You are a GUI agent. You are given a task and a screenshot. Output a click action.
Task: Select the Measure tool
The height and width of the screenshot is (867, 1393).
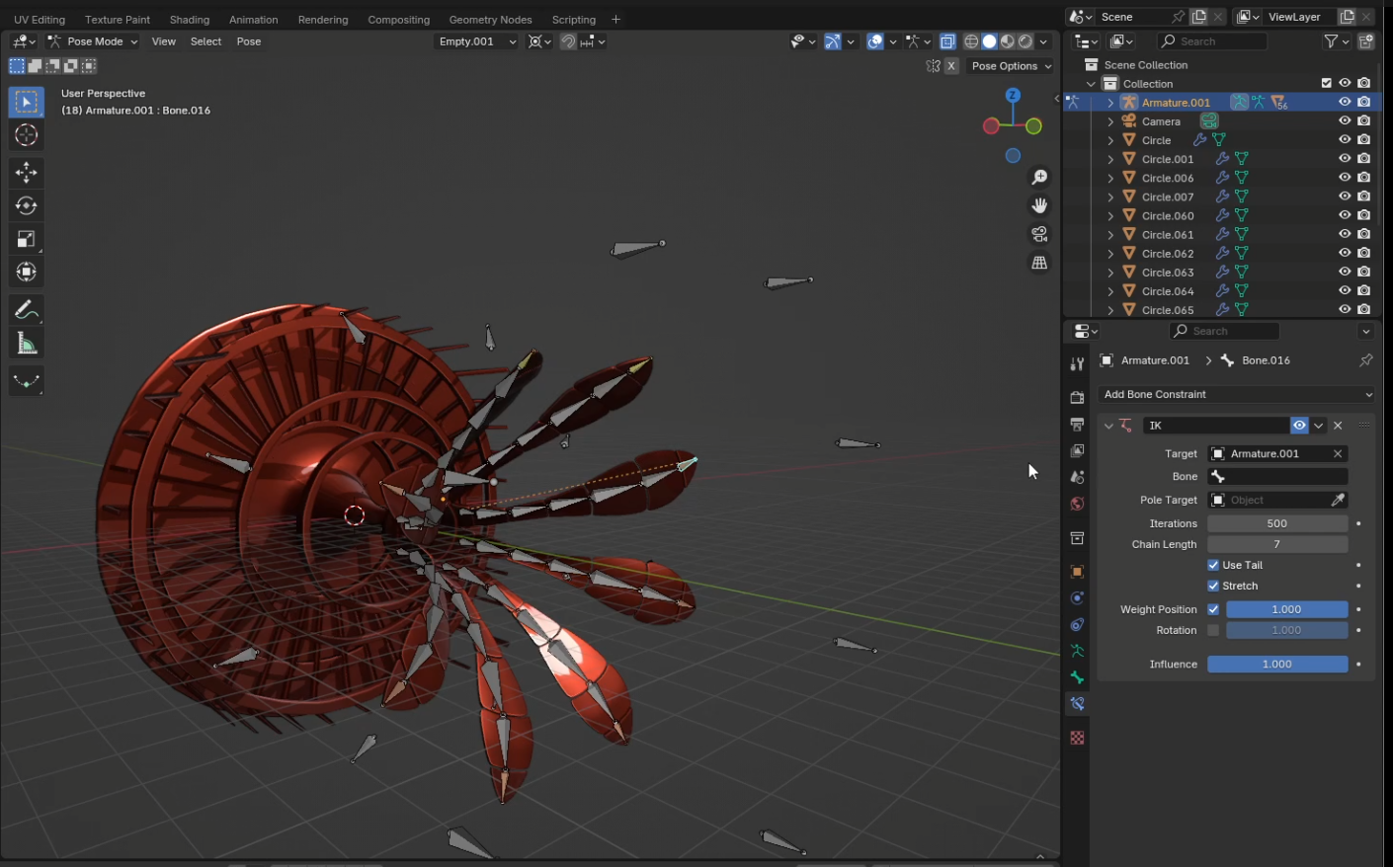[x=27, y=344]
